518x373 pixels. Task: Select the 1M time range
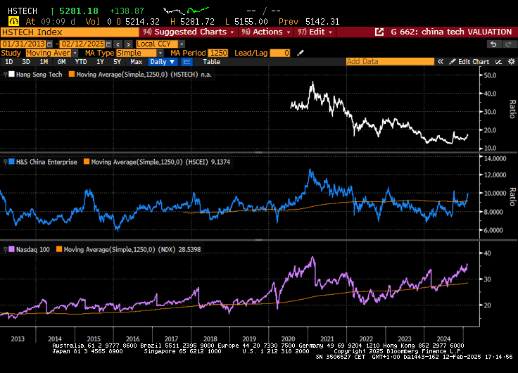[44, 62]
